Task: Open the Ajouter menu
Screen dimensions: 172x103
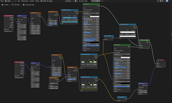Action: [32, 1]
